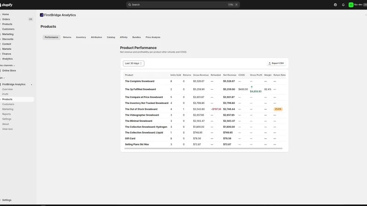Switch to the Attribution tab
Image resolution: width=367 pixels, height=206 pixels.
96,38
